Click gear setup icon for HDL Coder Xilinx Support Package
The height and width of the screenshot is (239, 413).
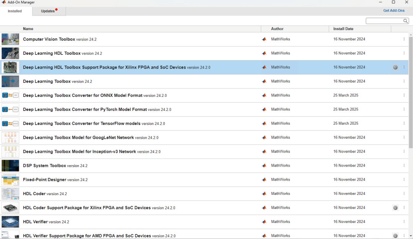(395, 208)
